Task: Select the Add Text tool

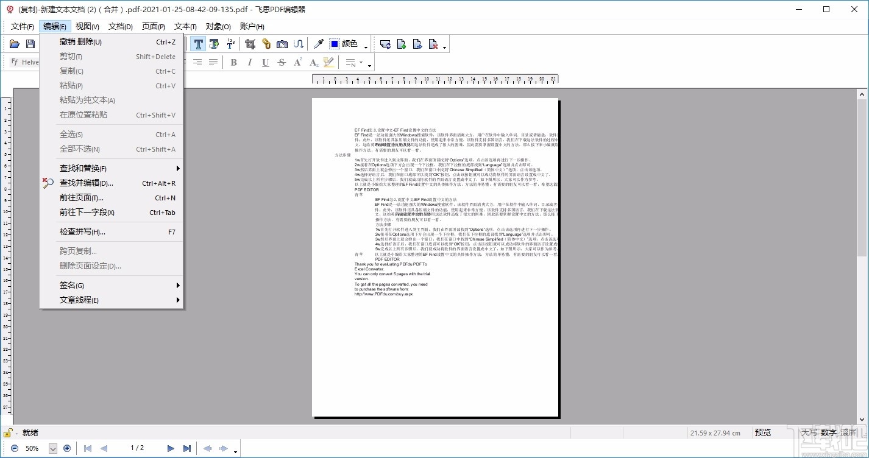Action: (x=214, y=44)
